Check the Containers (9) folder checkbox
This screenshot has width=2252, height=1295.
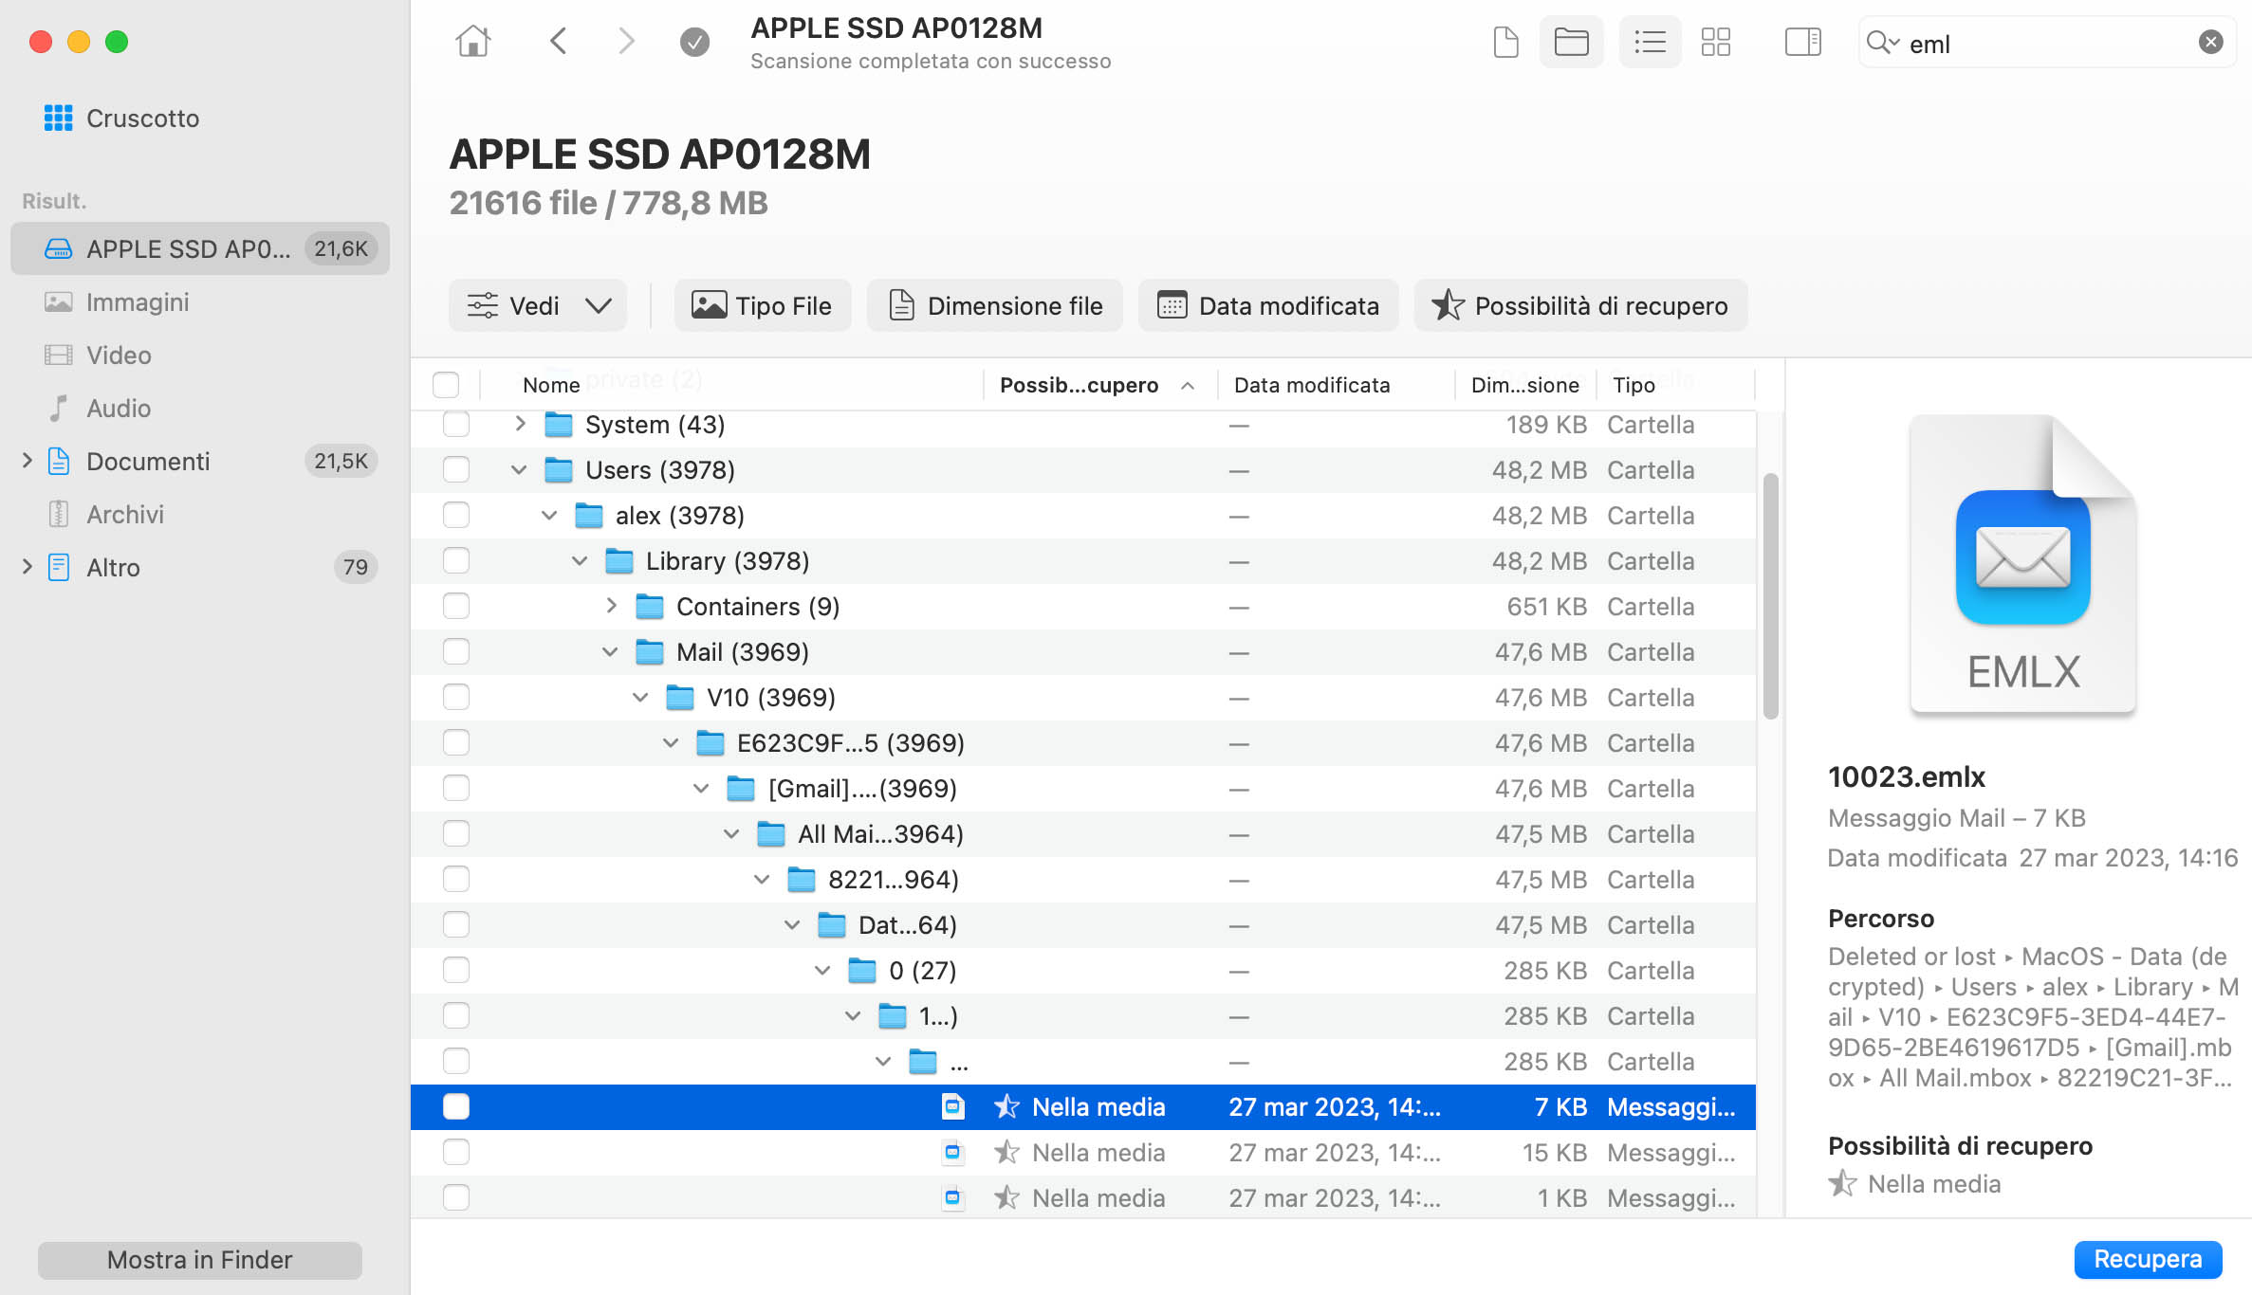coord(456,607)
